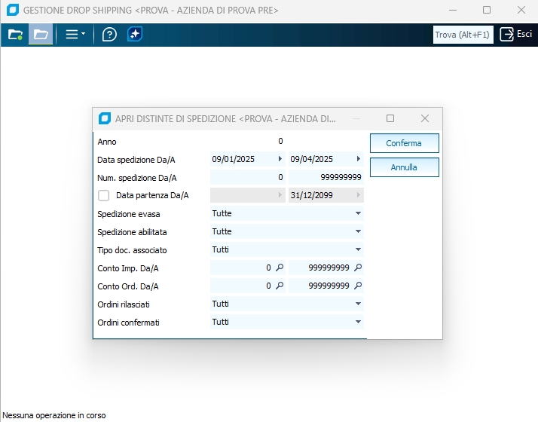Enable the Data partenza Da/A checkbox

104,196
